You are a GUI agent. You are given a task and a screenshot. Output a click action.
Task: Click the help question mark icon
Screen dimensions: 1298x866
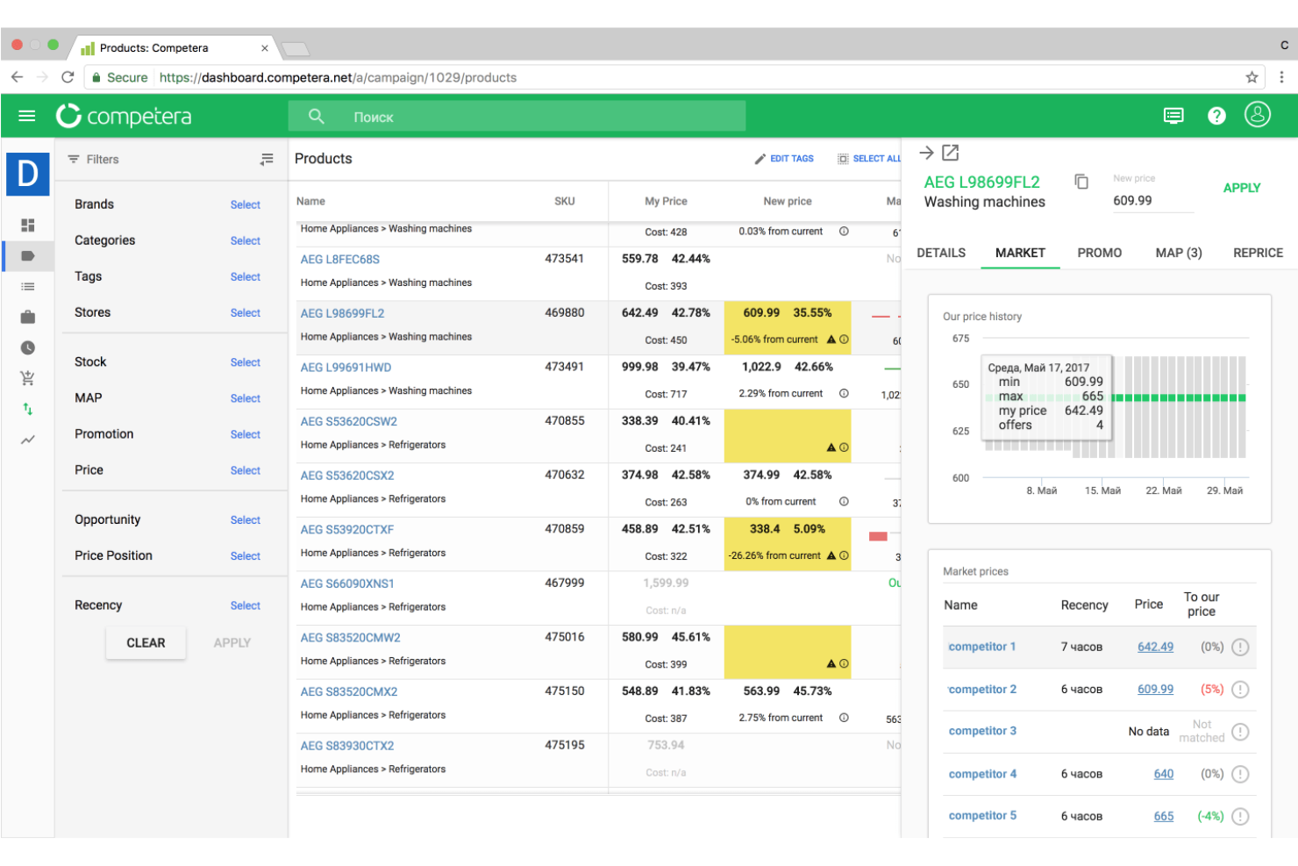(x=1216, y=115)
